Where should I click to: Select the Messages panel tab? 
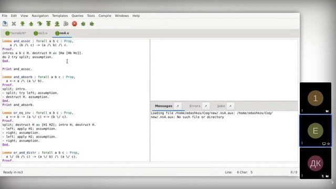163,106
